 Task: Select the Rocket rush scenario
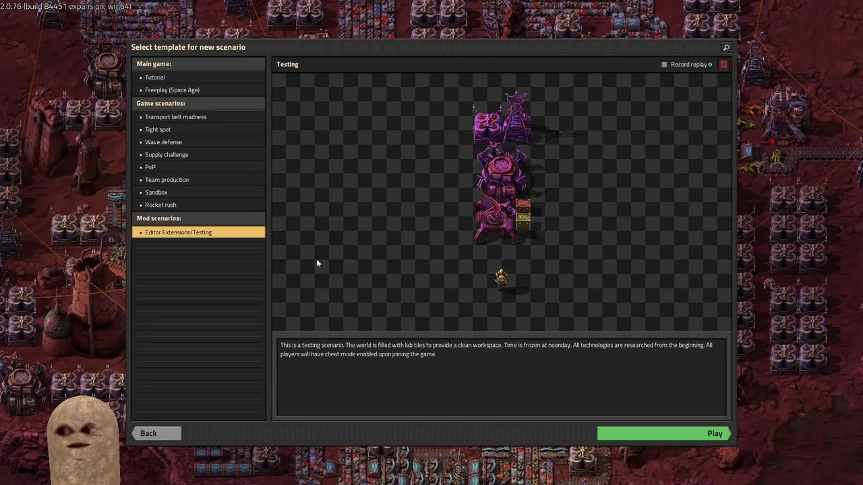pos(199,205)
